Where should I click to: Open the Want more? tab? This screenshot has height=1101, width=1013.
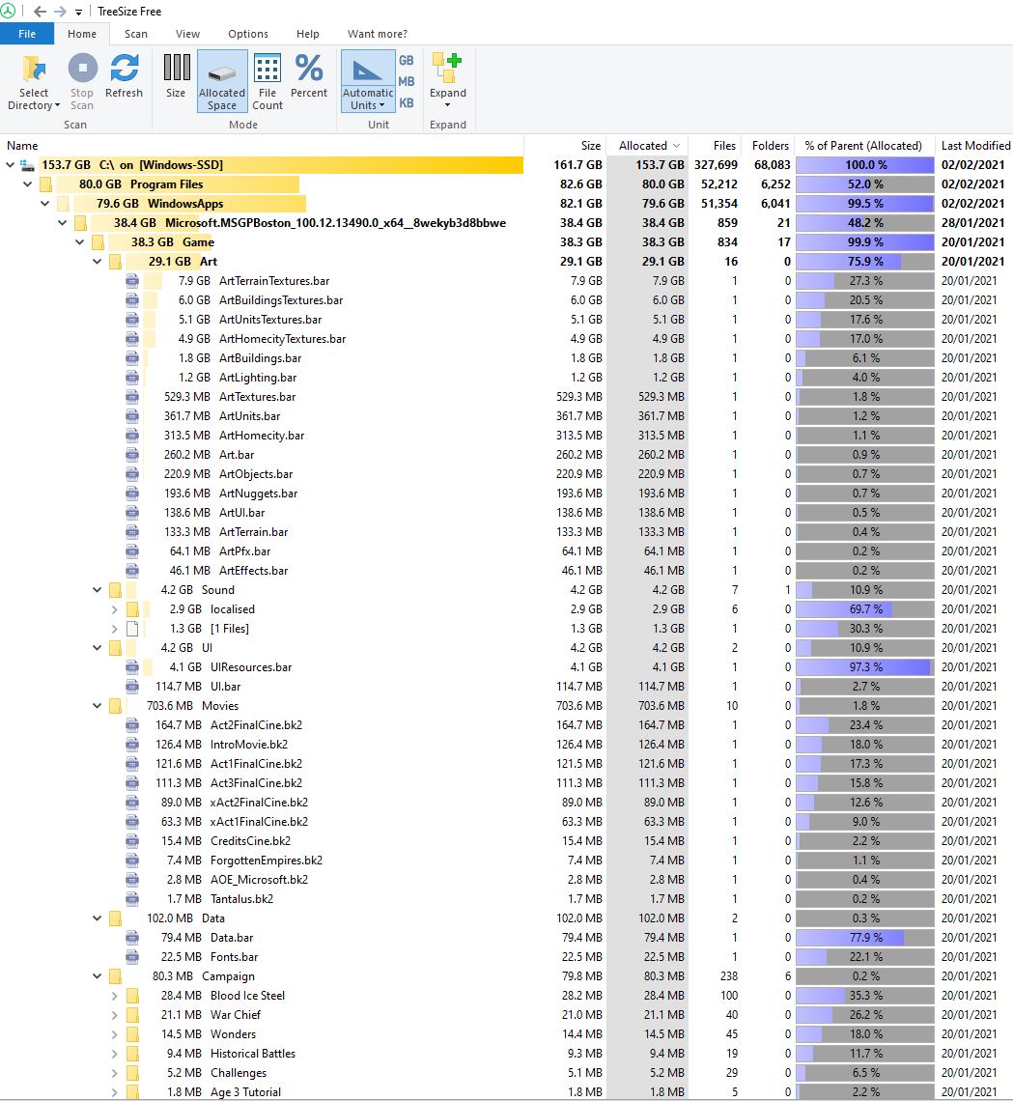click(x=377, y=34)
